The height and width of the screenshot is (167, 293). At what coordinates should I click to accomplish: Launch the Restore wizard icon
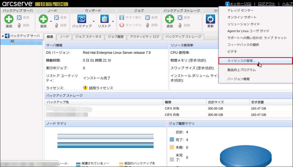[104, 19]
